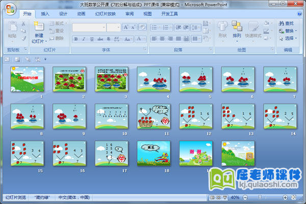The height and width of the screenshot is (204, 306).
Task: Switch to Slide Show (幻灯片放映) tab
Action: tap(106, 14)
